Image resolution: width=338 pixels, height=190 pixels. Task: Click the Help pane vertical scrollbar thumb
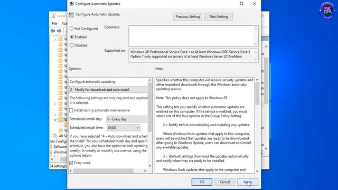[257, 94]
